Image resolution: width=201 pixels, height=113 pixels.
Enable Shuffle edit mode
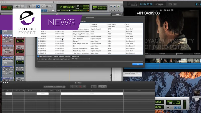(x=4, y=7)
